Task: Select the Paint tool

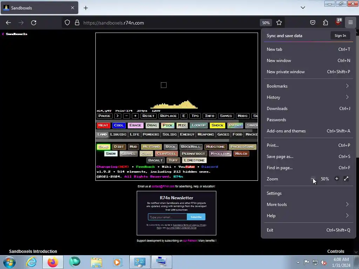Action: click(x=235, y=125)
